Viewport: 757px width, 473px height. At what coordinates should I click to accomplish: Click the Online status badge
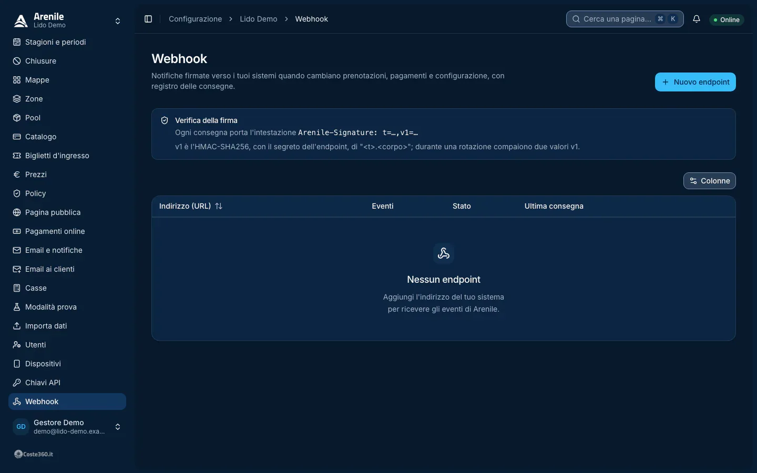pyautogui.click(x=727, y=19)
